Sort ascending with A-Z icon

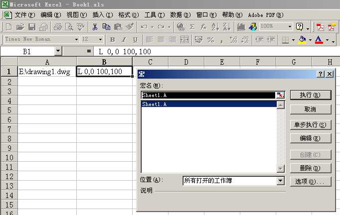215,27
